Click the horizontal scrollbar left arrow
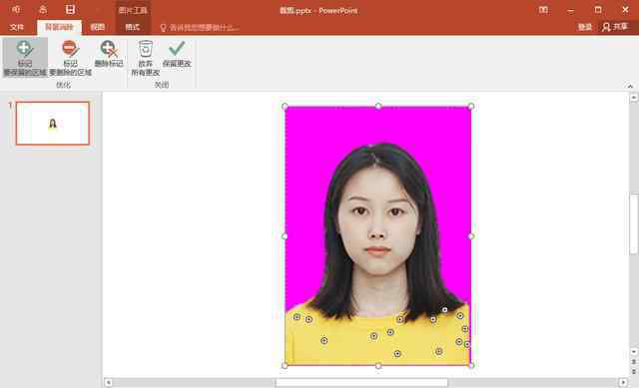 [108, 382]
